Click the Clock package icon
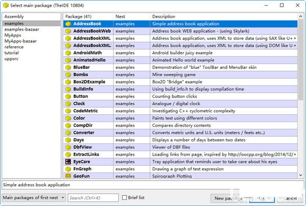Image resolution: width=306 pixels, height=206 pixels. (x=68, y=104)
